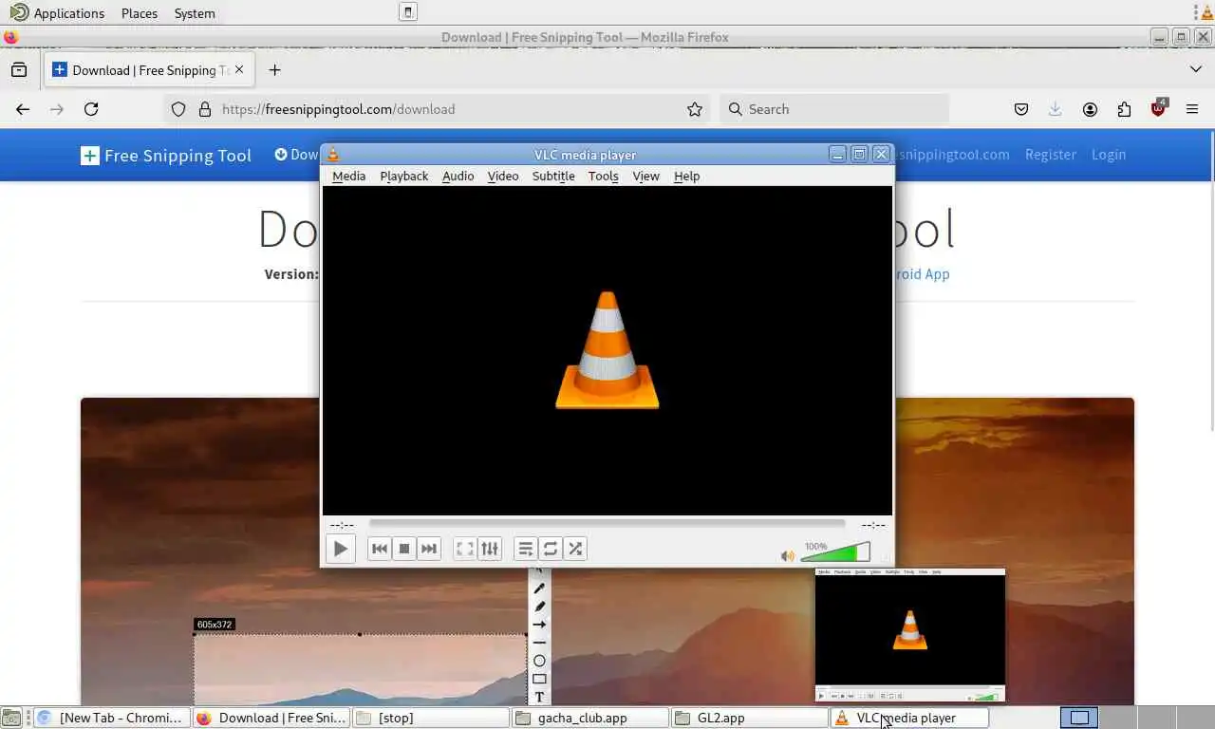View site security lock info

point(204,109)
